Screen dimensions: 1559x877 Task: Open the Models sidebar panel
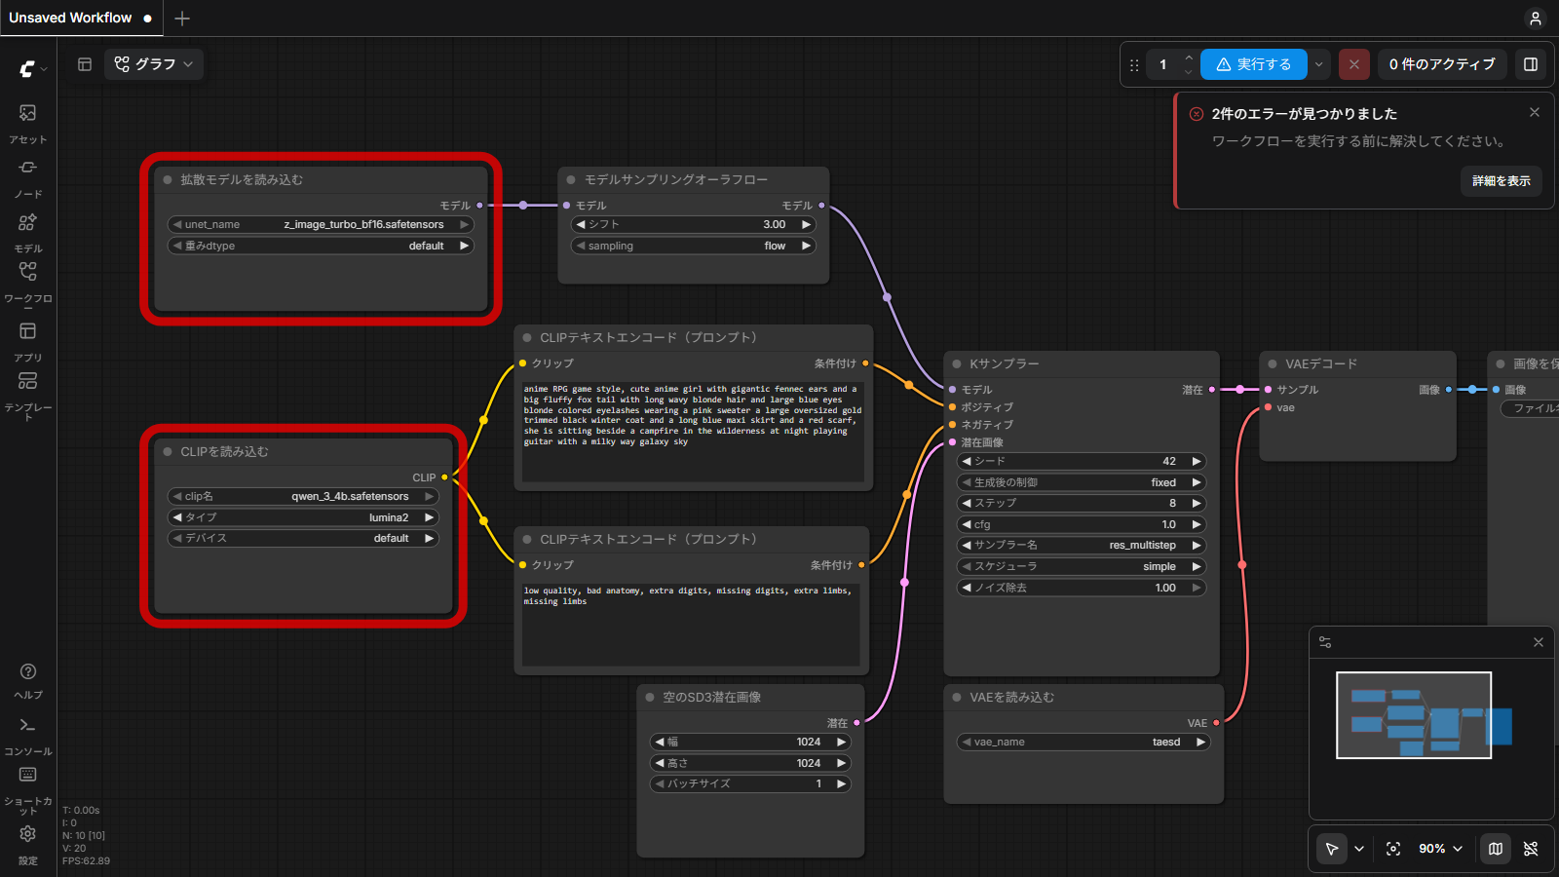pos(28,233)
